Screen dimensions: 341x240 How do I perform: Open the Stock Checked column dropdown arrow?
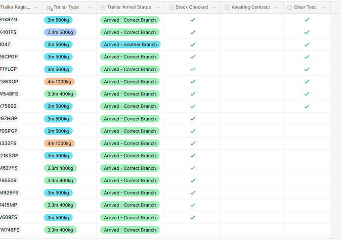coord(214,7)
